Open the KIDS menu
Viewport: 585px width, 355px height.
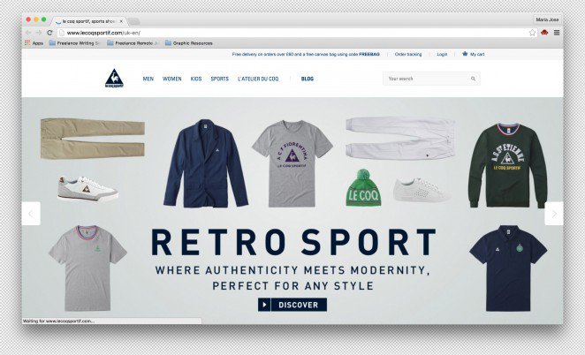click(x=196, y=79)
